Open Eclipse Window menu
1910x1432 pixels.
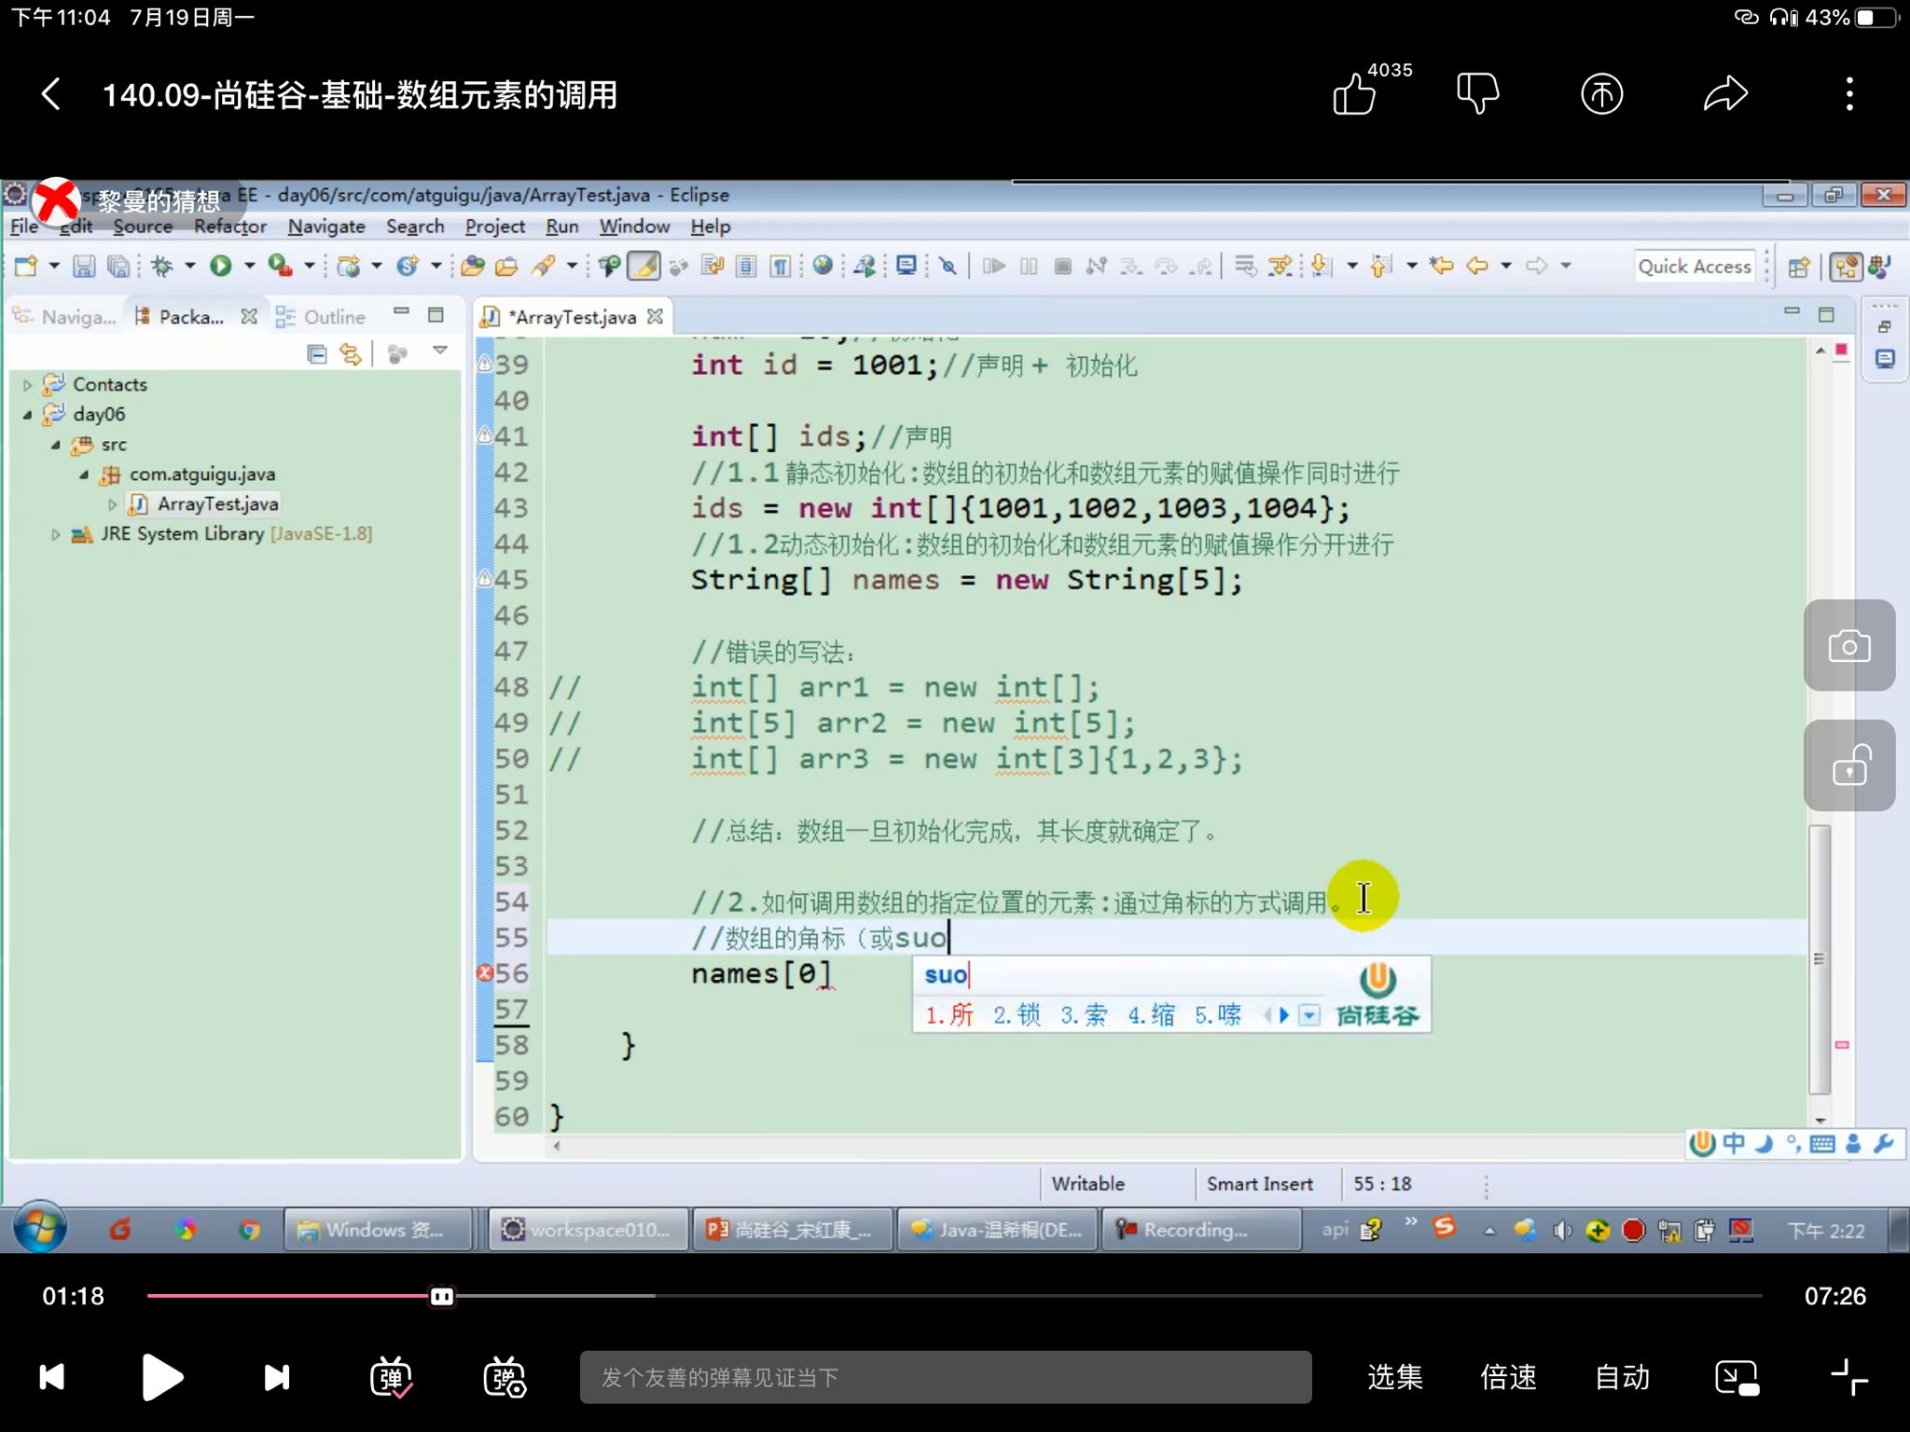(x=634, y=227)
